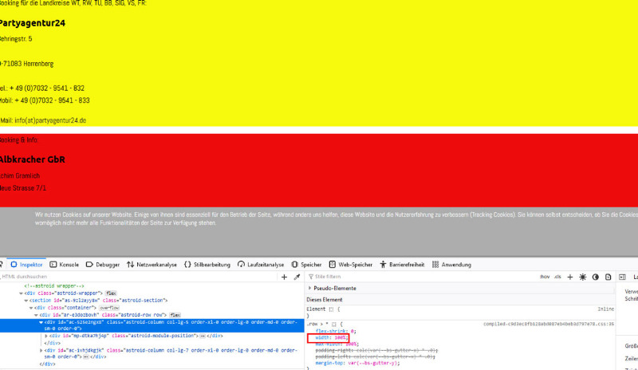This screenshot has height=370, width=638.
Task: Open the Debugger tab
Action: (x=103, y=265)
